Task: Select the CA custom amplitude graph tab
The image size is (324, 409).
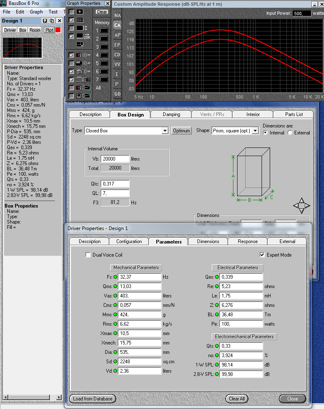Action: (x=118, y=25)
